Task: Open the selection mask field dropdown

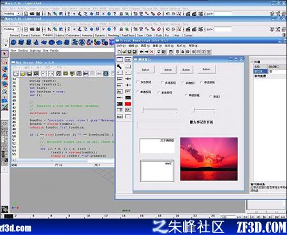Action: pos(209,29)
